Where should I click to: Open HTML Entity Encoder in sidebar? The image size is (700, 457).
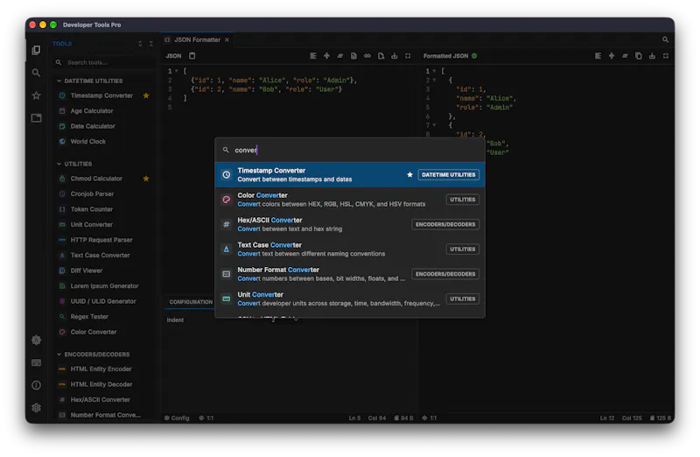pyautogui.click(x=101, y=369)
